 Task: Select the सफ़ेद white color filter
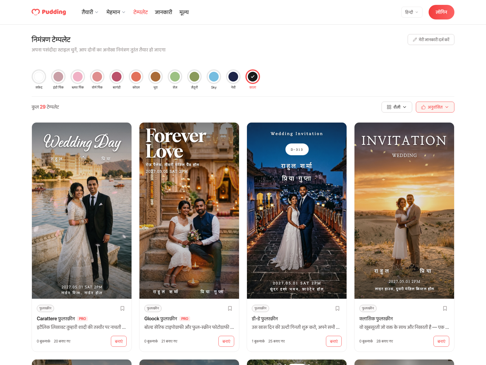coord(39,77)
